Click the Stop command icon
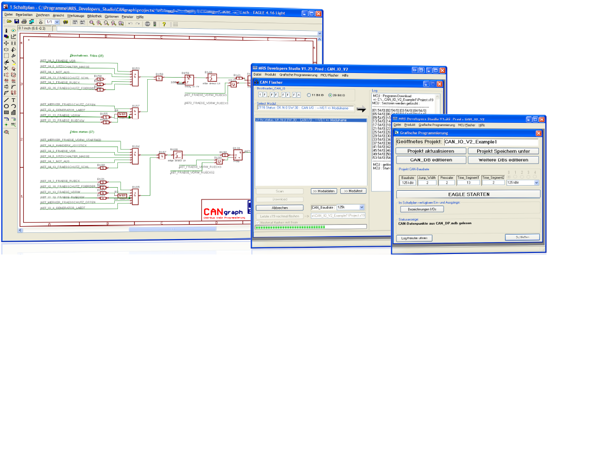This screenshot has width=593, height=474. [148, 24]
